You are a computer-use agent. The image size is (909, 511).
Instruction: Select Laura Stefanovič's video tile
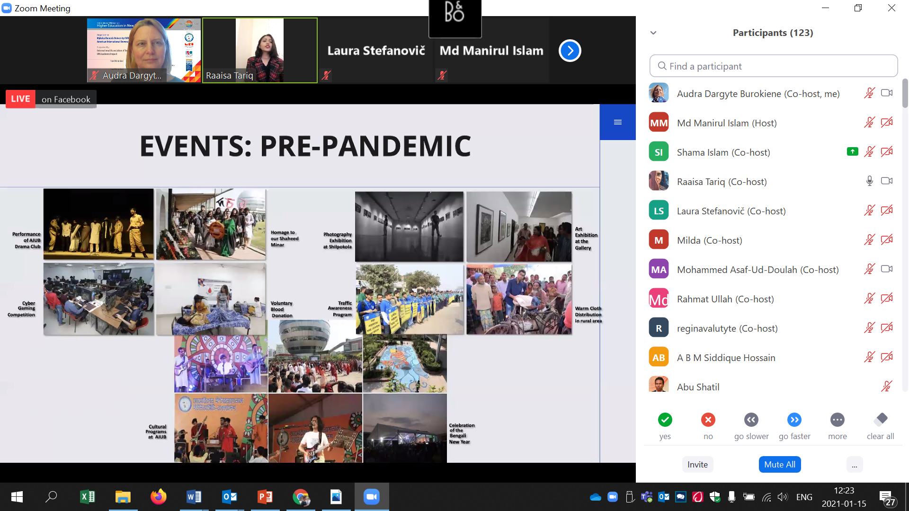pos(376,51)
